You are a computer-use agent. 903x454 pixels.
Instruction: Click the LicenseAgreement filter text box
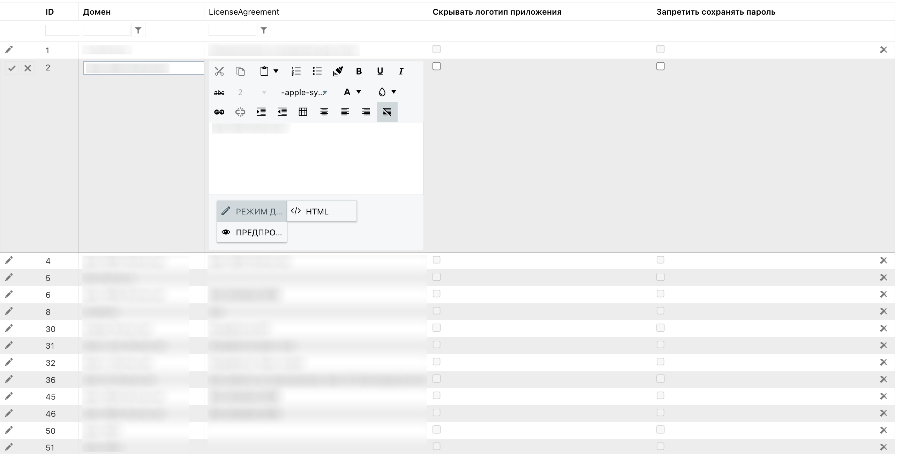tap(232, 30)
